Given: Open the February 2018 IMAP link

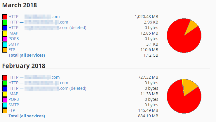Looking at the screenshot, I should click(13, 94).
